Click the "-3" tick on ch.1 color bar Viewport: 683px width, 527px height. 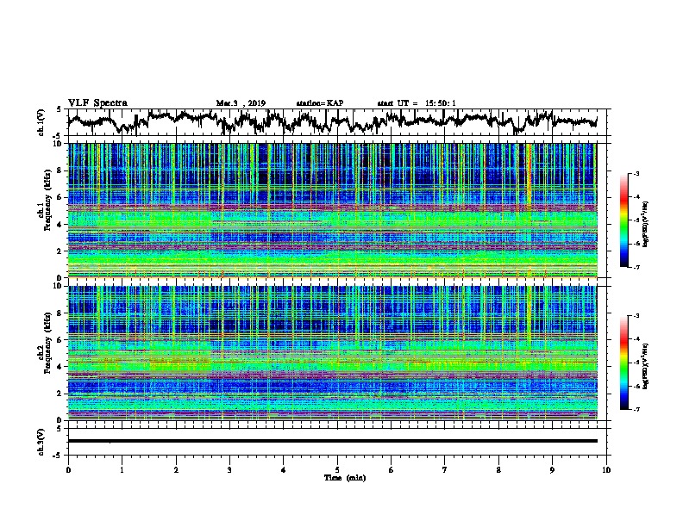[x=636, y=174]
